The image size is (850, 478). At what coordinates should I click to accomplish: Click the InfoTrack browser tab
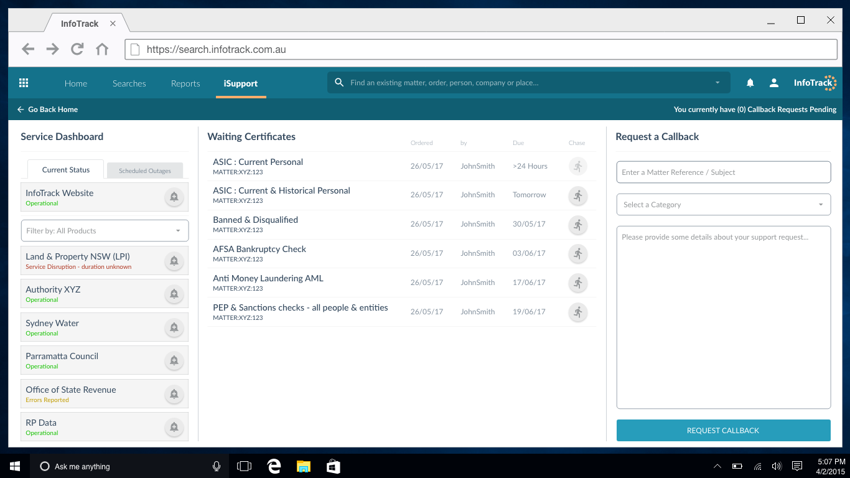(x=86, y=24)
